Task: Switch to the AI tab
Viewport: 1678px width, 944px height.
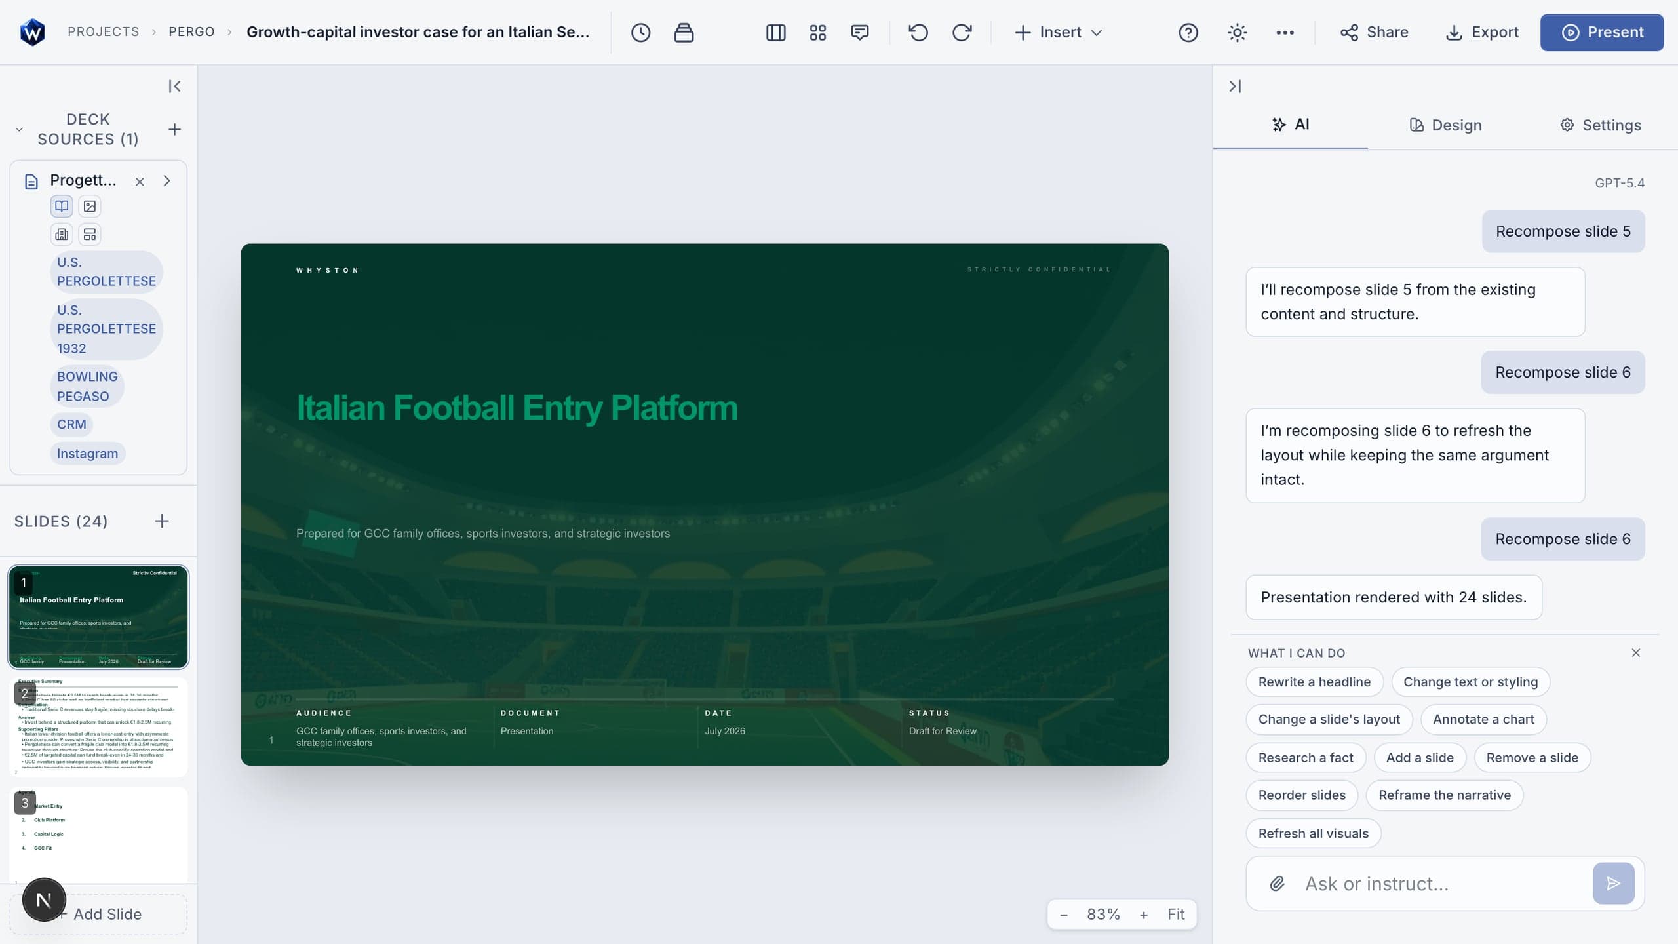Action: (1290, 125)
